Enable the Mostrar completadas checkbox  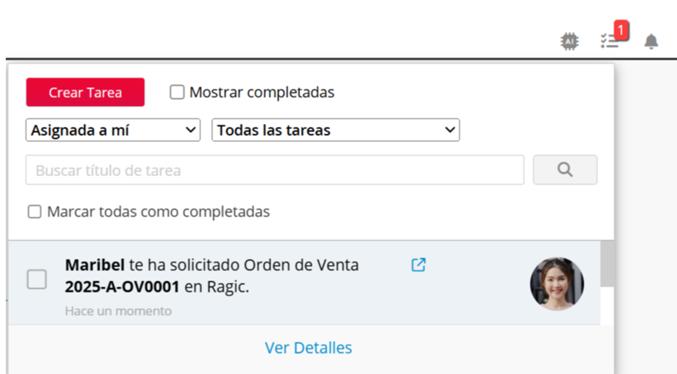tap(177, 92)
